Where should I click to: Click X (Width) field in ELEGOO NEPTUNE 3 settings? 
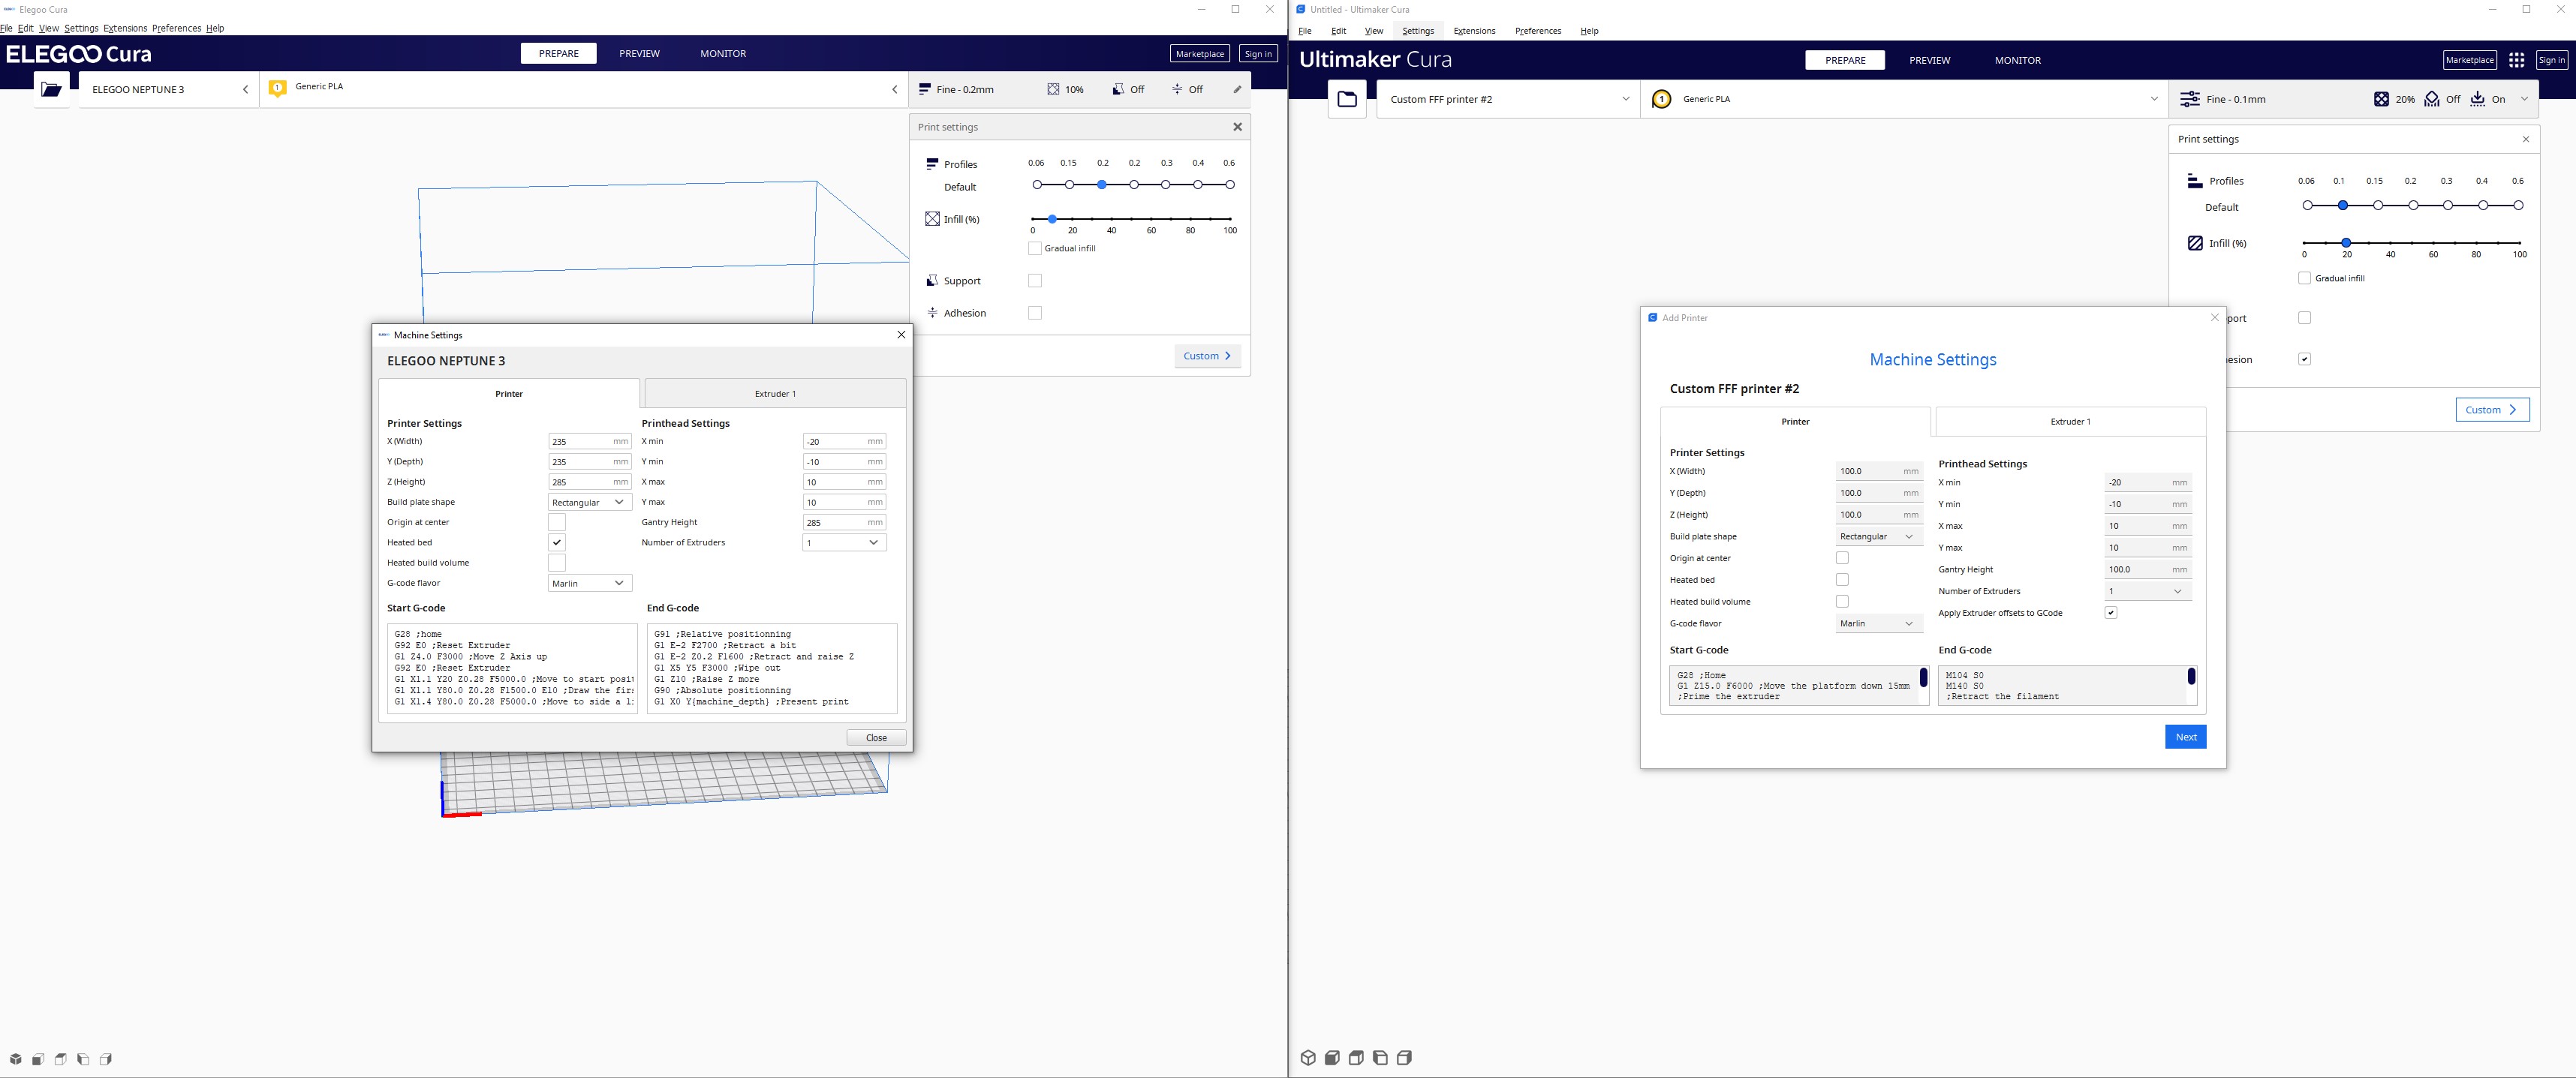point(590,442)
